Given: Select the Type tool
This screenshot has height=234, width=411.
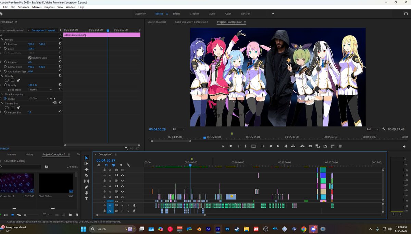Looking at the screenshot, I should [x=87, y=199].
